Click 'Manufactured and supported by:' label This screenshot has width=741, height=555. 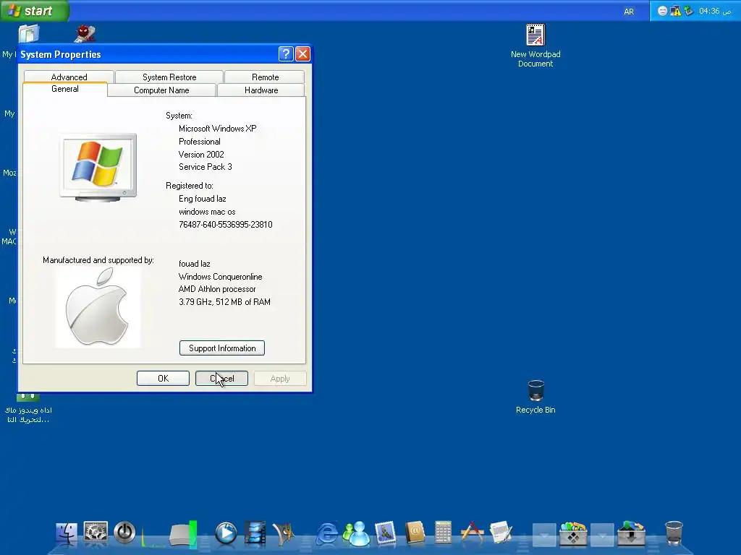pyautogui.click(x=98, y=260)
